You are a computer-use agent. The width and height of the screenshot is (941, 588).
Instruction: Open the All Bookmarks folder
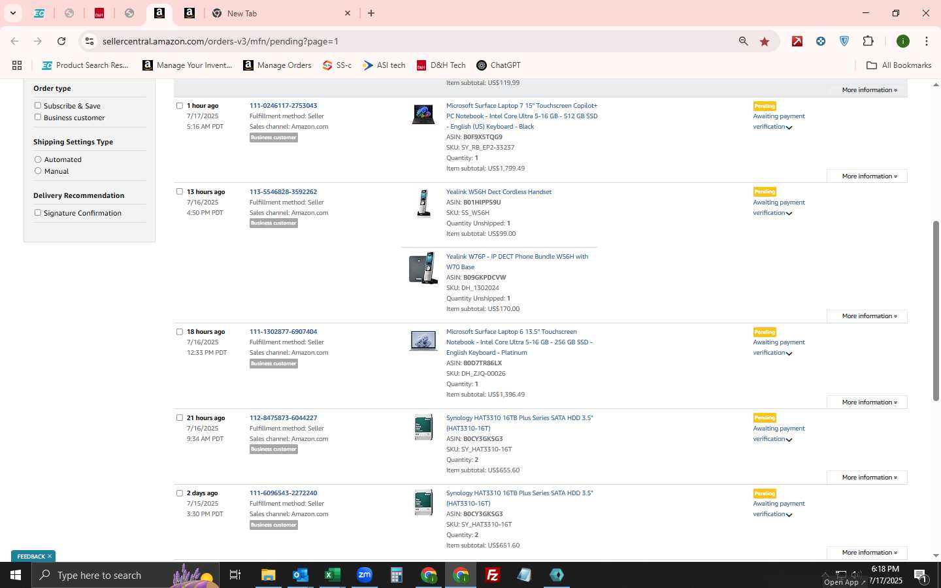click(x=899, y=65)
